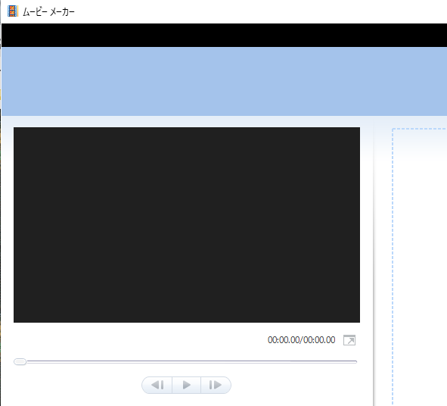The image size is (447, 406).
Task: Jump to the far right end of seek track
Action: (355, 361)
